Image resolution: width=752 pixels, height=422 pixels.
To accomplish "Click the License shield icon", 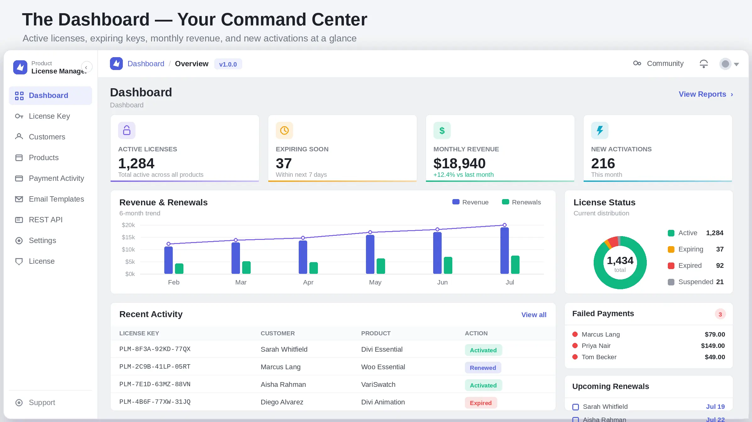I will pos(19,261).
